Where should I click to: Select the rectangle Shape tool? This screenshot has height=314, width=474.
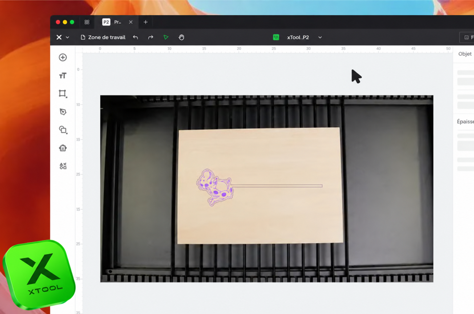click(63, 94)
